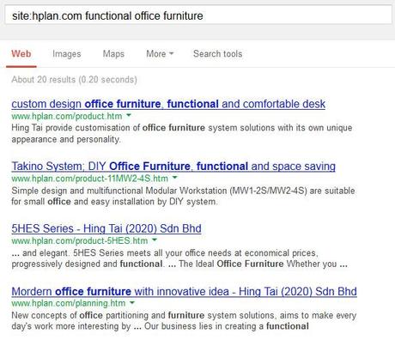Open 'Takino System; DIY Office Furniture' result
This screenshot has width=395, height=340.
tap(173, 166)
